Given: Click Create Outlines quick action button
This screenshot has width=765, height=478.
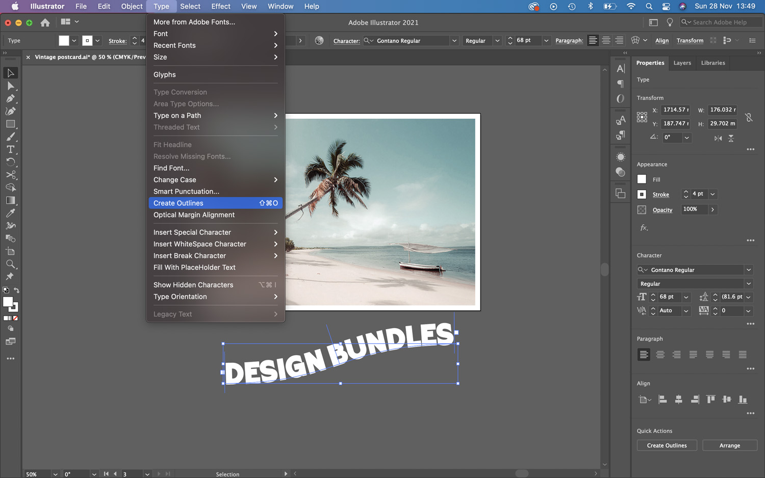Looking at the screenshot, I should 667,445.
